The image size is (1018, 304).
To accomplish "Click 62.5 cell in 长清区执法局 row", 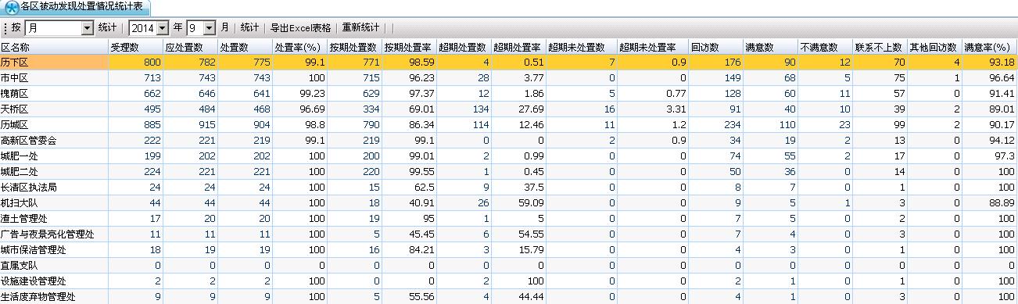I will (409, 188).
